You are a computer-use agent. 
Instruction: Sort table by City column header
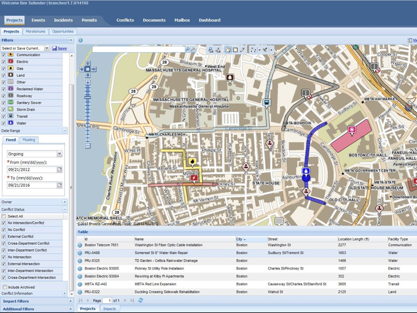(251, 239)
